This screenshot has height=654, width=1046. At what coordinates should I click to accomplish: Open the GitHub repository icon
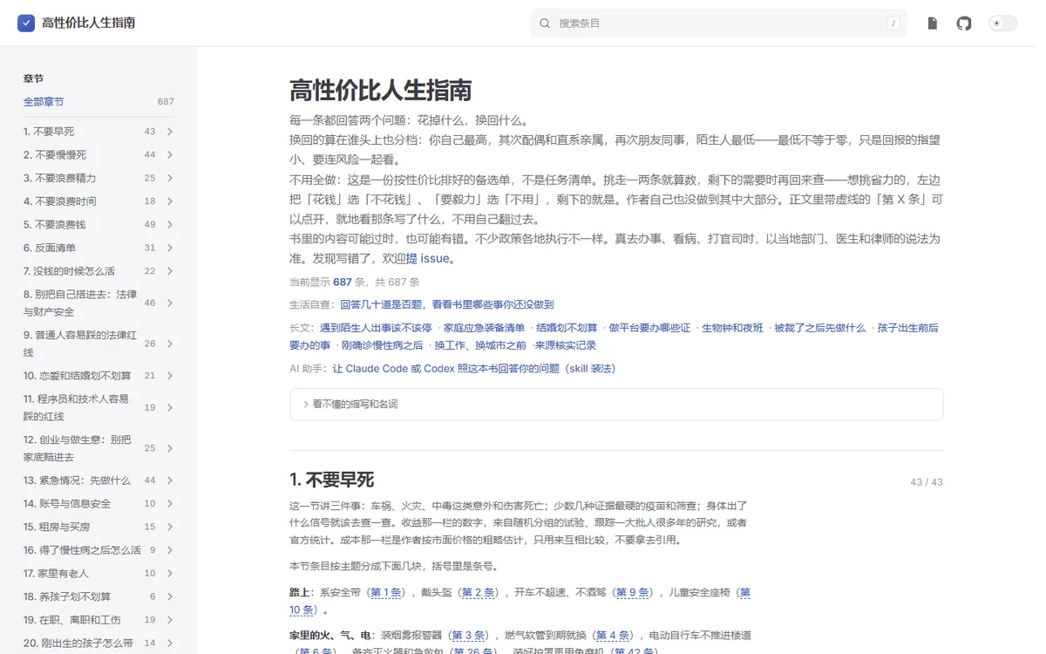click(x=964, y=24)
